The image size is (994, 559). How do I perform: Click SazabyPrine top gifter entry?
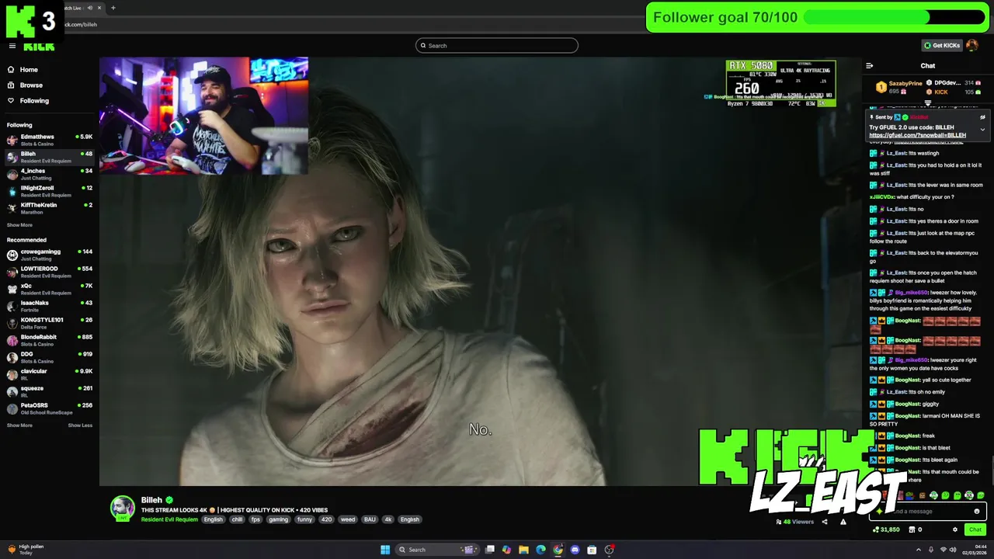coord(898,87)
